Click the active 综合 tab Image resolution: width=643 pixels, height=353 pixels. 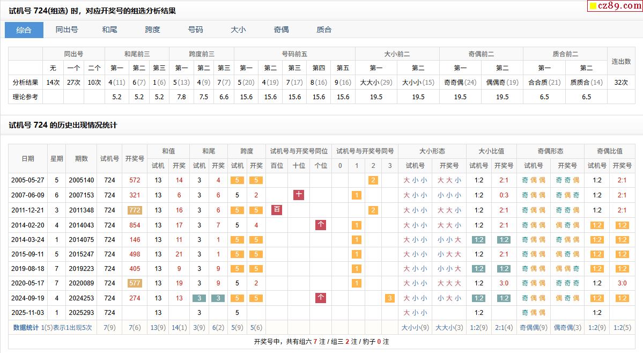[24, 30]
